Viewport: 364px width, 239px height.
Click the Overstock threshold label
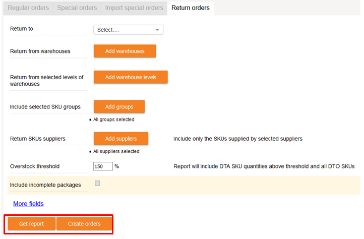(x=35, y=166)
